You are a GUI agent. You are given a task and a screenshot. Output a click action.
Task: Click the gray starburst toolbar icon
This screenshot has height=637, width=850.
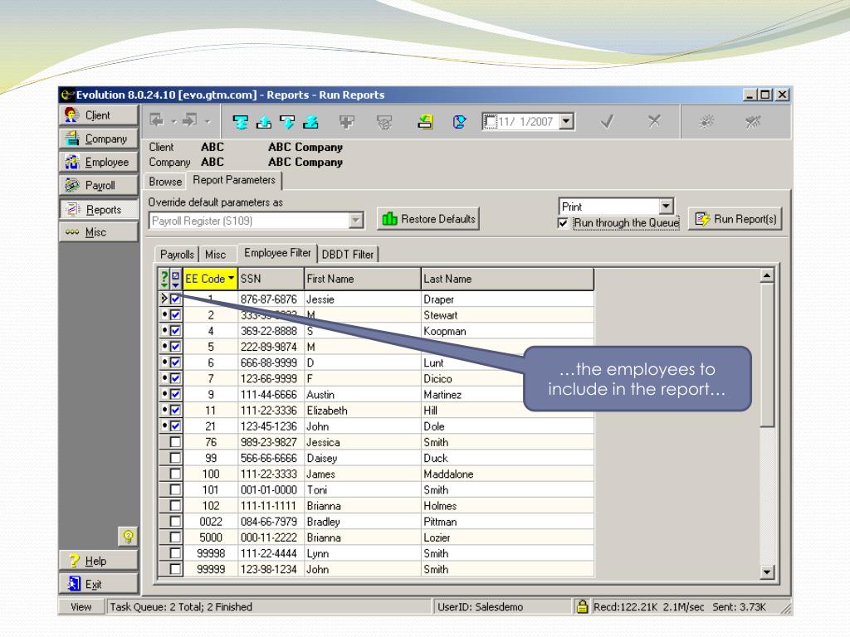click(706, 122)
